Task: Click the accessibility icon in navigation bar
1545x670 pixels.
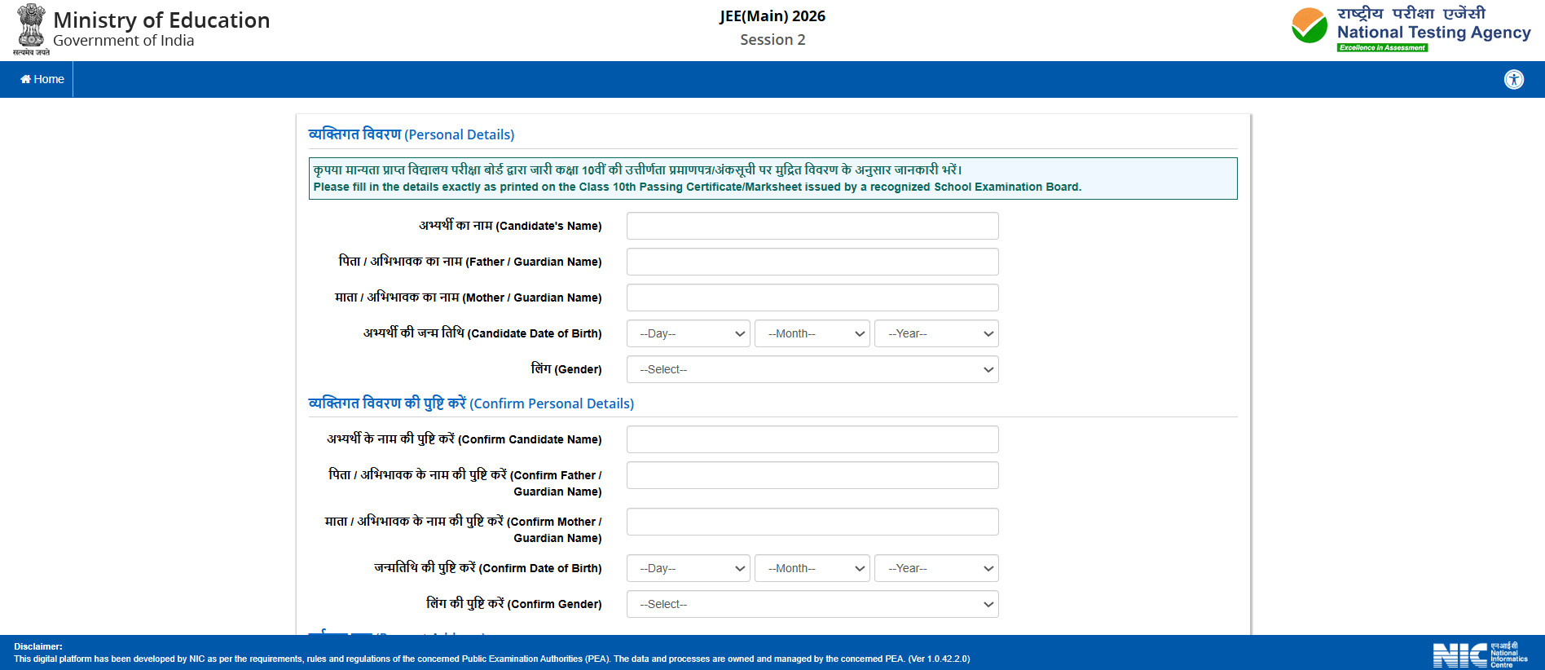Action: (1513, 79)
